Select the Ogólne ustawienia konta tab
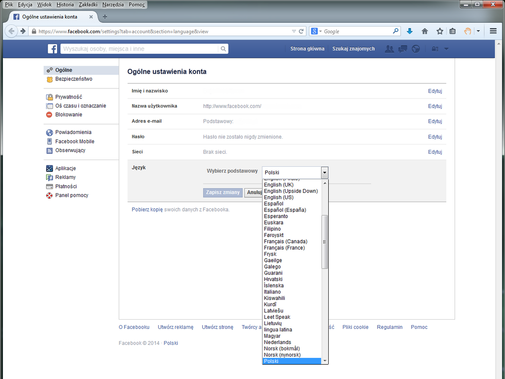The width and height of the screenshot is (505, 379). tap(53, 17)
